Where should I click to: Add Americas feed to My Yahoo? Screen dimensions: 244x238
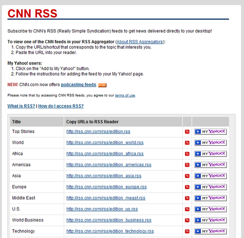pos(210,165)
